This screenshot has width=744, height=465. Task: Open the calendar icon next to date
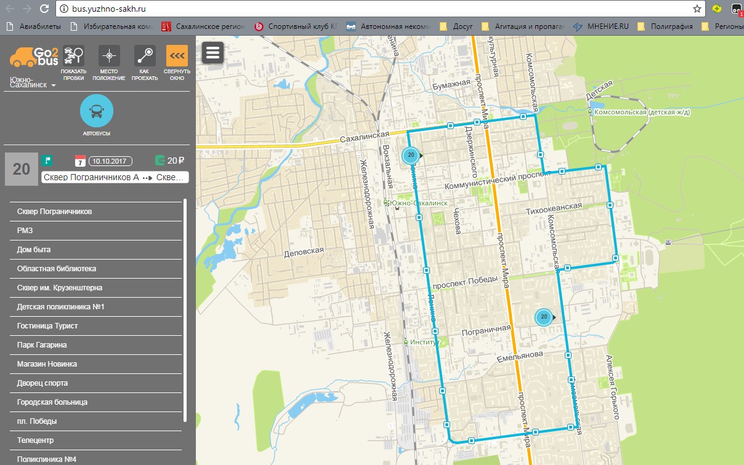pos(80,161)
